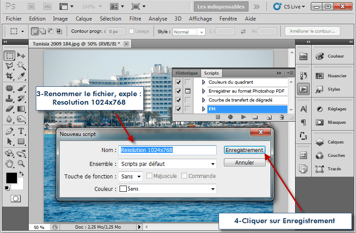Select the Pen tool
Image resolution: width=356 pixels, height=233 pixels.
pos(9,131)
